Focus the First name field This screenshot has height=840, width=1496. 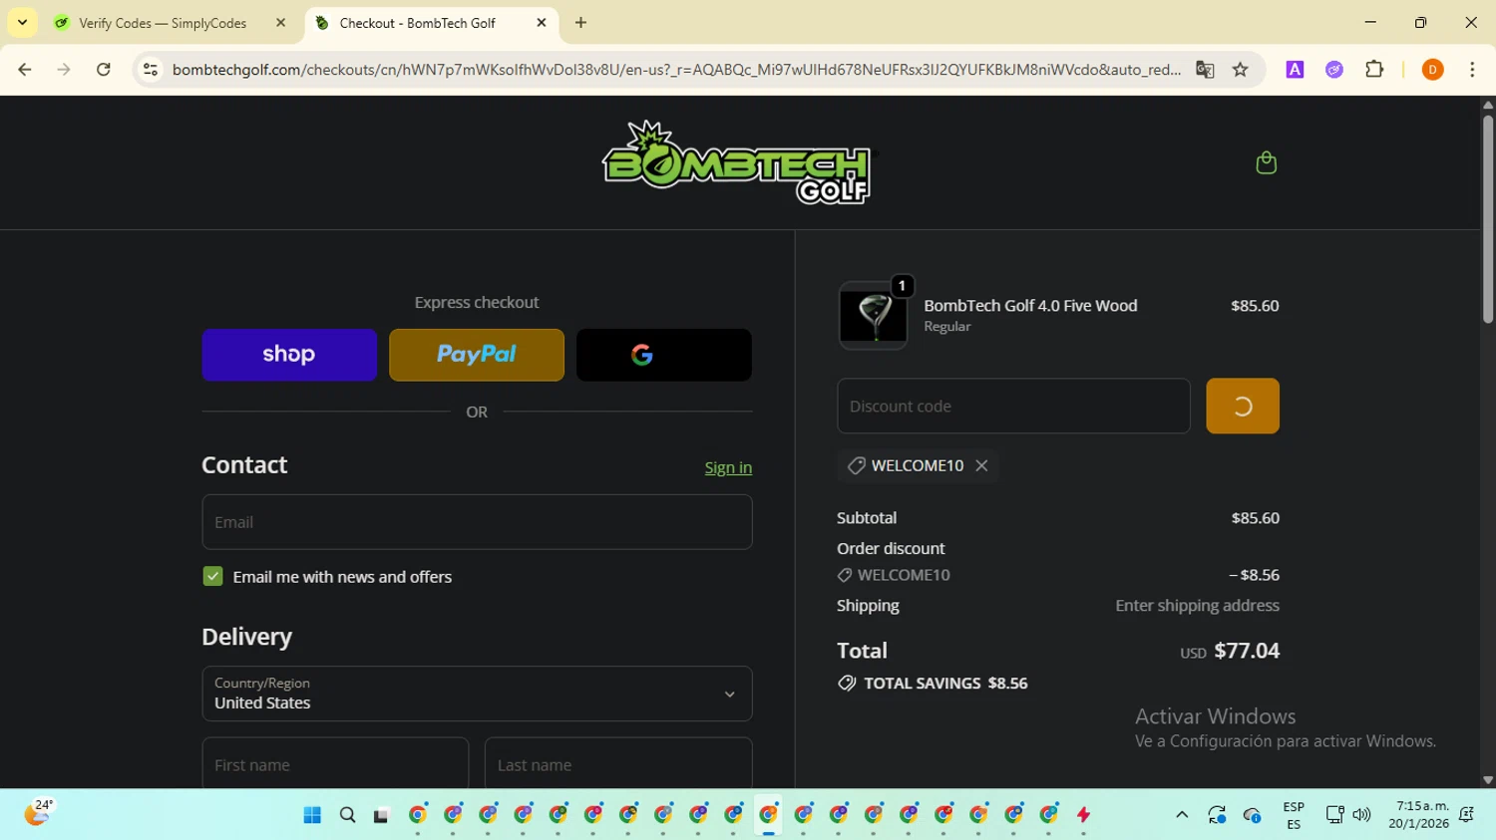click(x=335, y=763)
